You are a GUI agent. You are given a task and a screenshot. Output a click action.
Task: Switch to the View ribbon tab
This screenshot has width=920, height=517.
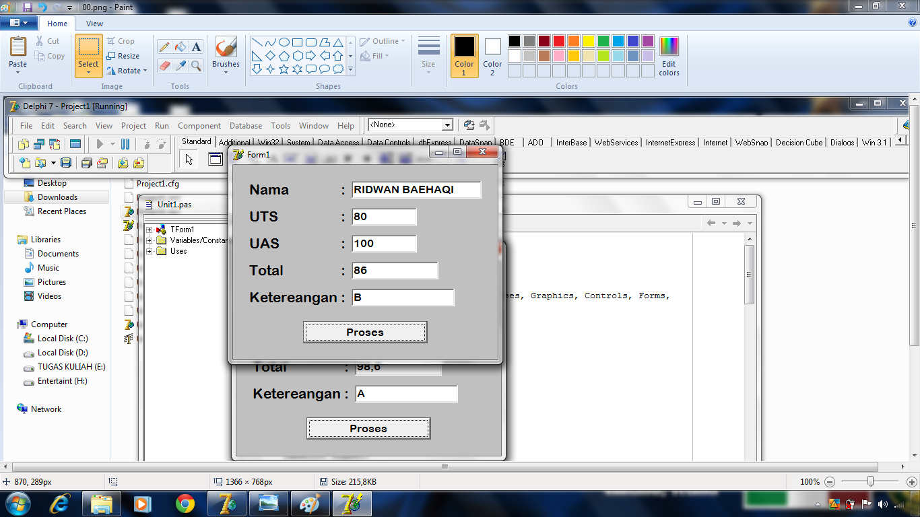point(95,24)
